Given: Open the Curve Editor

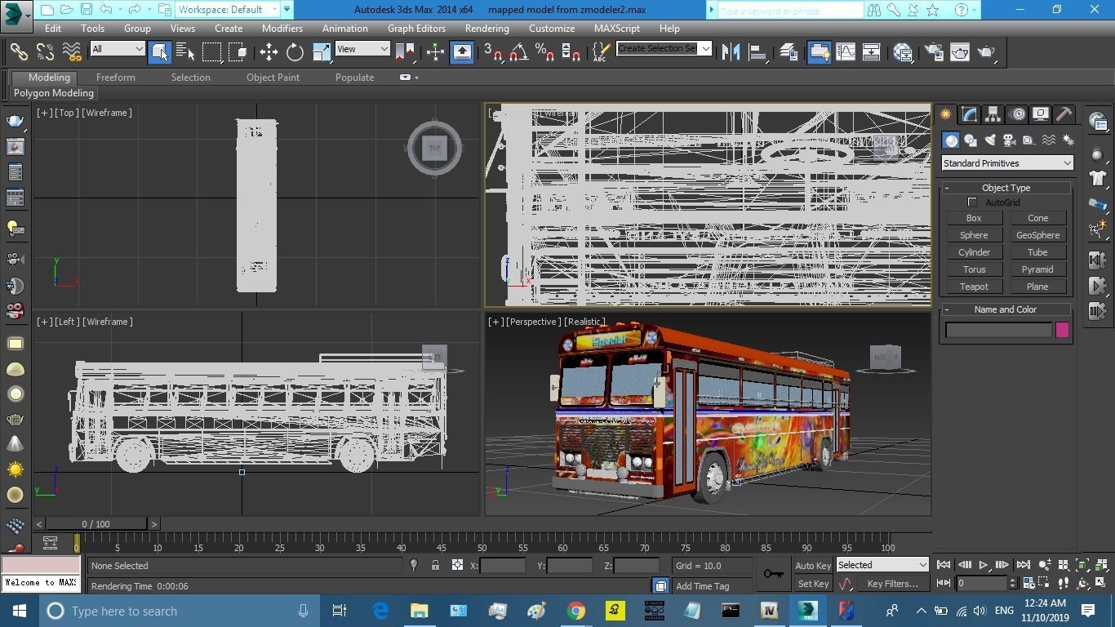Looking at the screenshot, I should click(x=845, y=52).
